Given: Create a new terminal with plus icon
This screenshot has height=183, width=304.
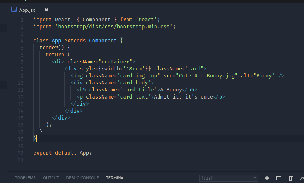Looking at the screenshot, I should point(267,178).
